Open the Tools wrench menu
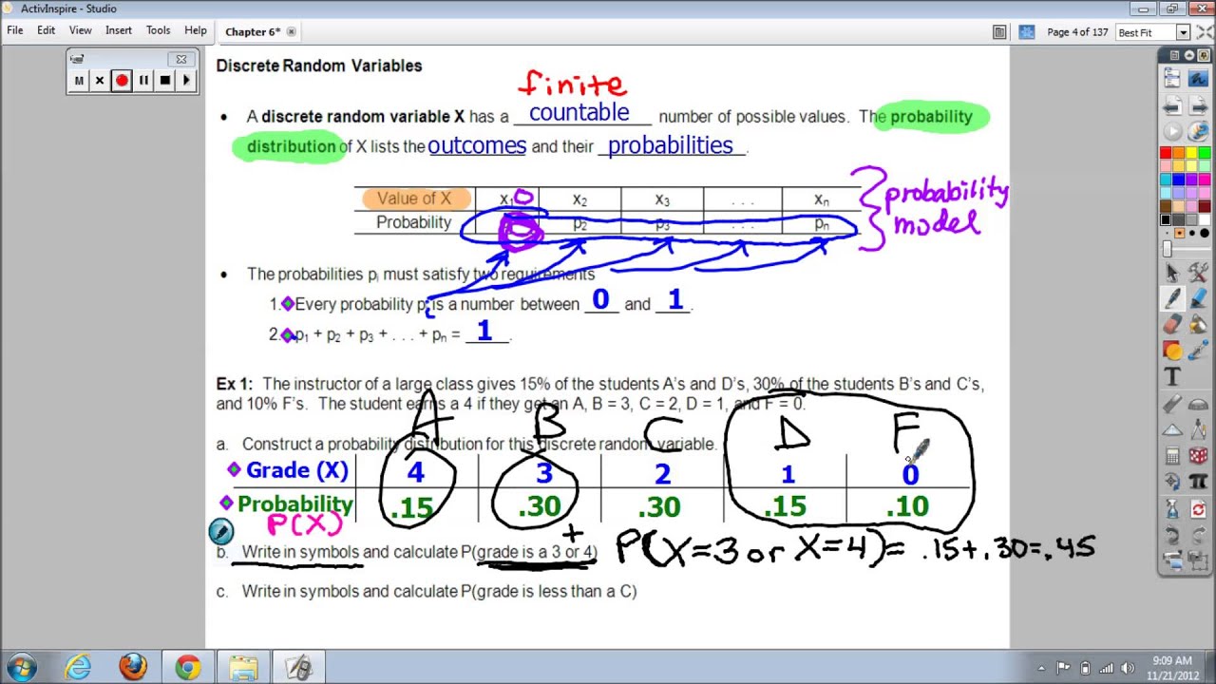Image resolution: width=1216 pixels, height=684 pixels. pyautogui.click(x=1199, y=272)
